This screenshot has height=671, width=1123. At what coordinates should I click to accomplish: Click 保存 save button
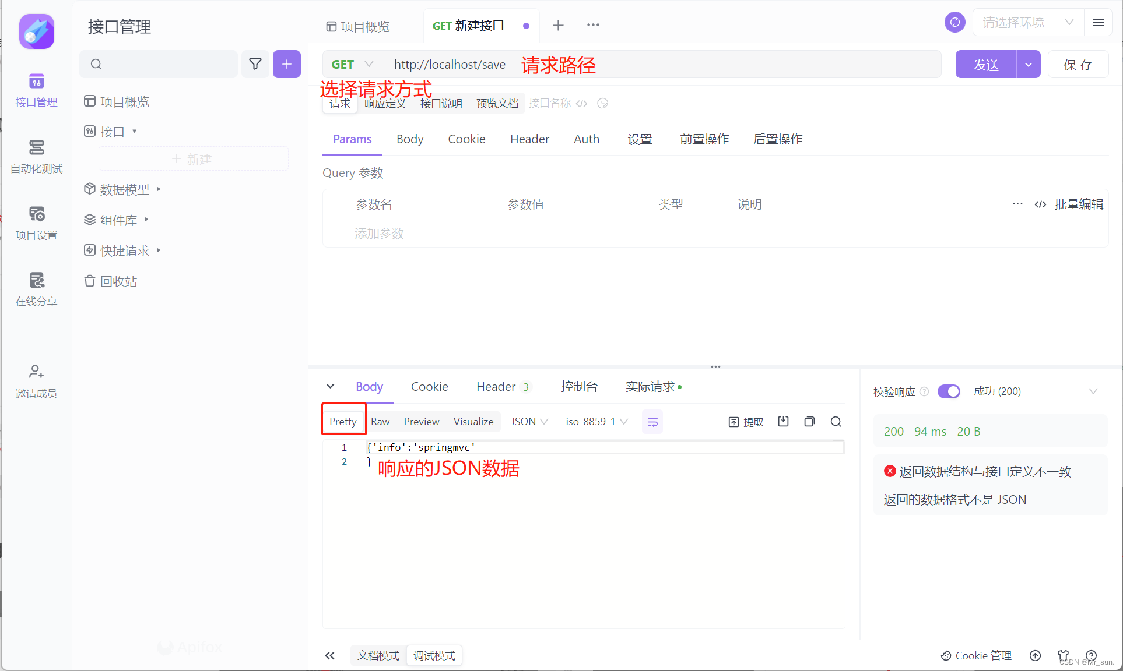pyautogui.click(x=1078, y=64)
